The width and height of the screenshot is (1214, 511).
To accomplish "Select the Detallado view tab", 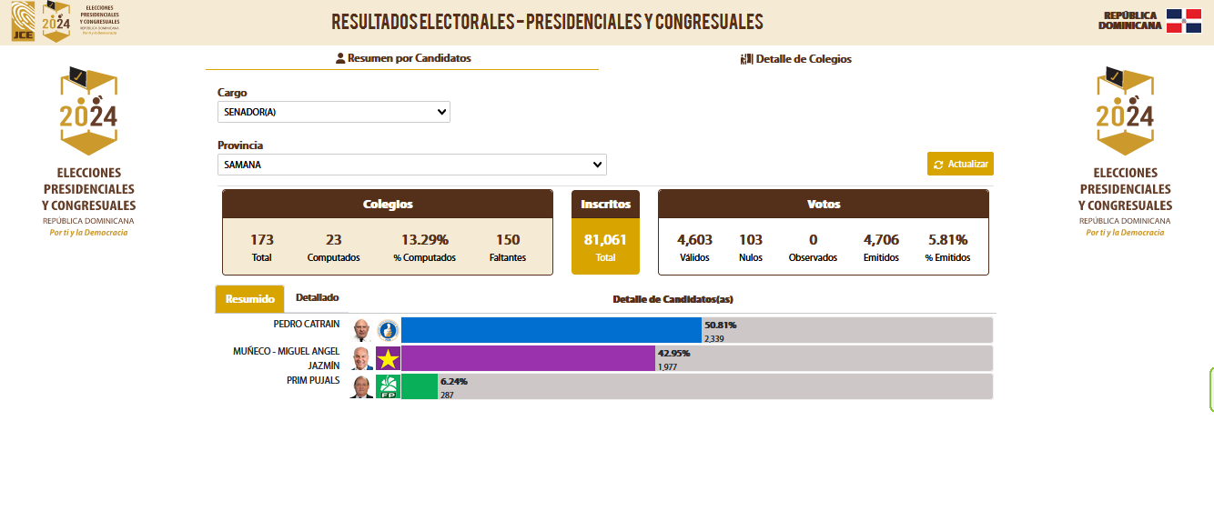I will (317, 297).
